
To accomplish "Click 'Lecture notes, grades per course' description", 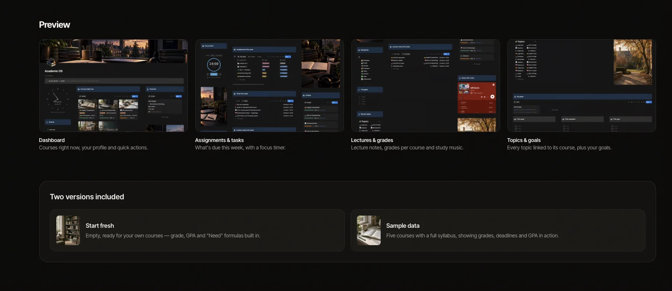I will coord(407,148).
